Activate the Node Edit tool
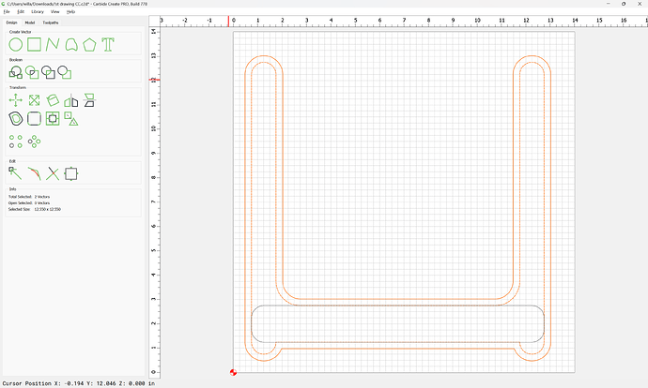Image resolution: width=648 pixels, height=388 pixels. (x=16, y=173)
